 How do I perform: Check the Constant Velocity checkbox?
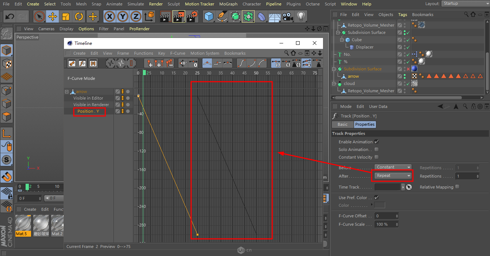coord(376,157)
